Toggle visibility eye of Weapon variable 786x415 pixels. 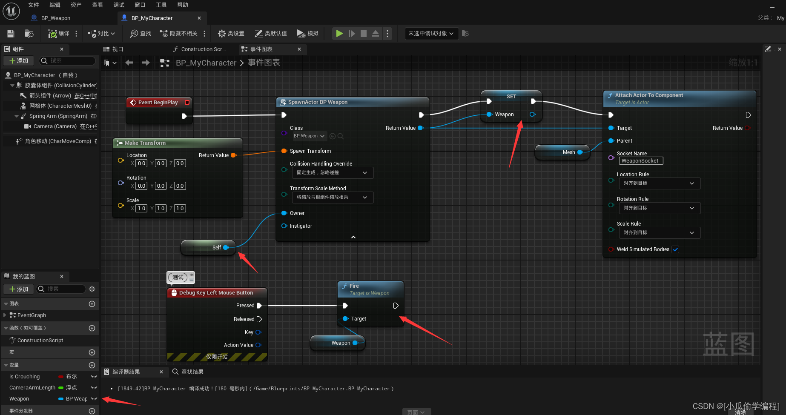(x=94, y=399)
